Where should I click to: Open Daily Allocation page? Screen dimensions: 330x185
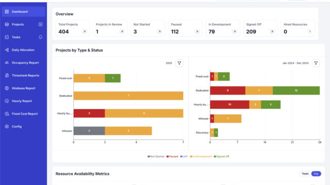pos(23,50)
